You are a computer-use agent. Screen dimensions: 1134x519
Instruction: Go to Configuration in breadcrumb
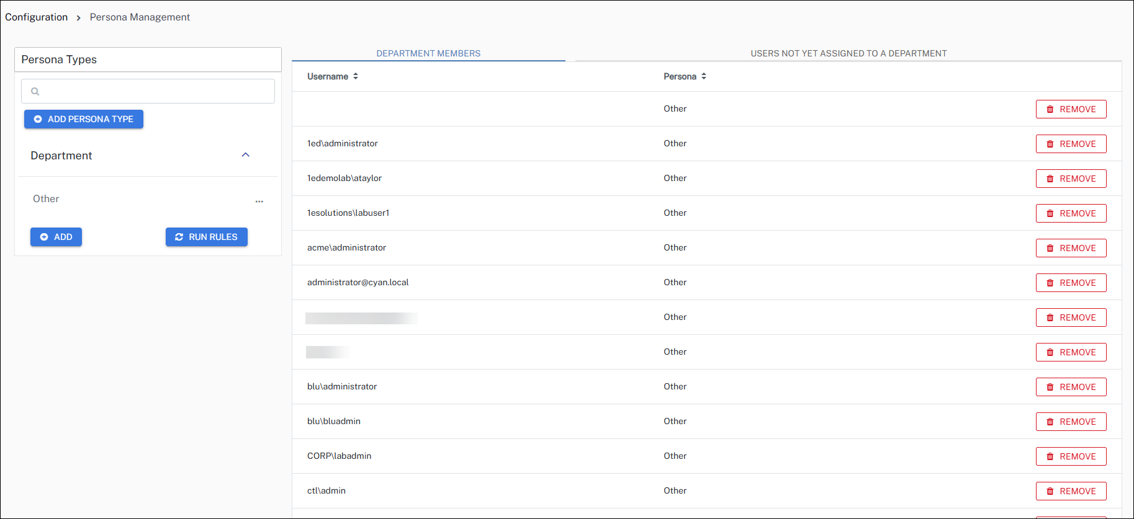click(37, 17)
